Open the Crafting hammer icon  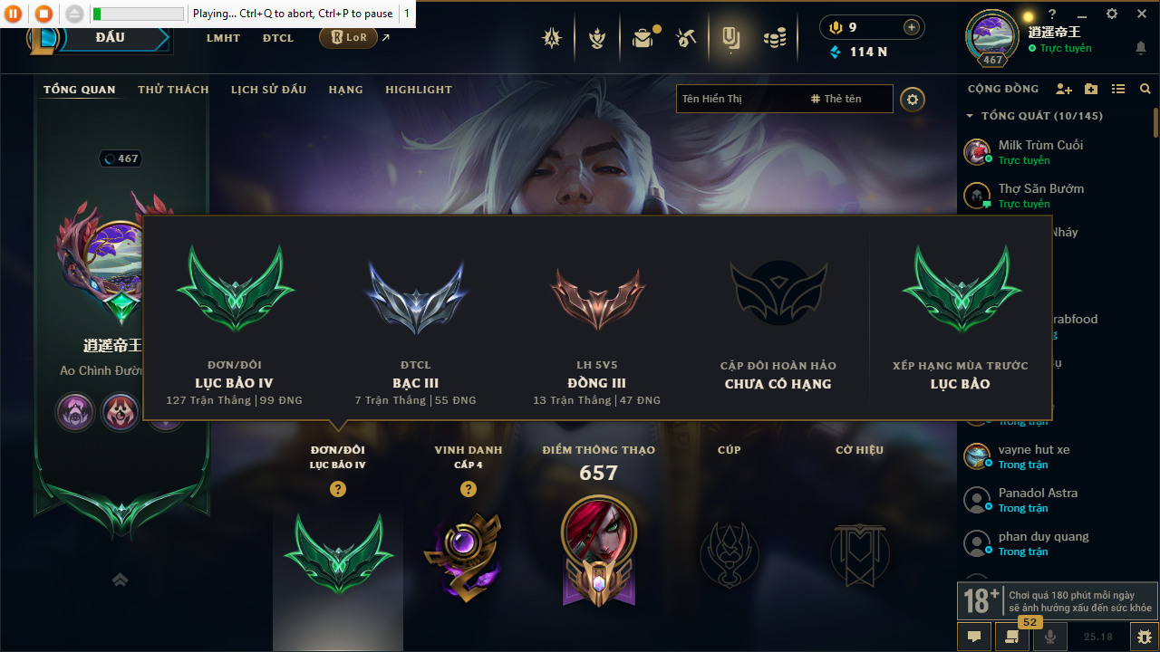pyautogui.click(x=686, y=38)
